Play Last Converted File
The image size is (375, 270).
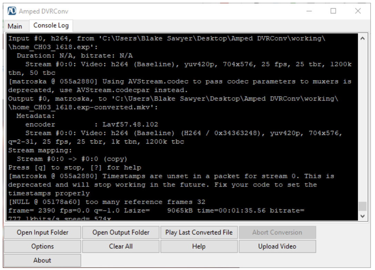tap(199, 232)
